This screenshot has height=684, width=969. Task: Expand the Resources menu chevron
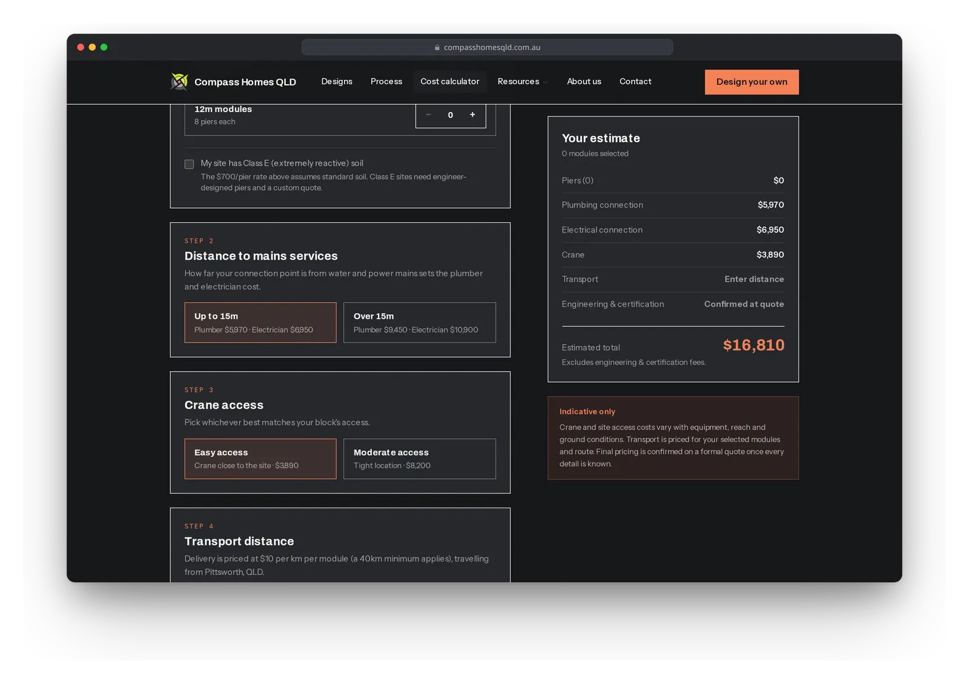[x=546, y=82]
